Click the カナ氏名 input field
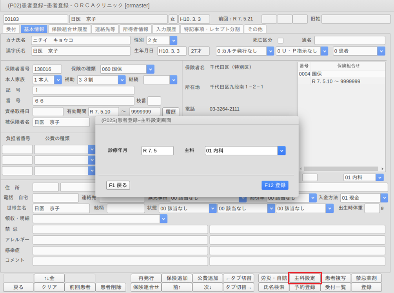This screenshot has width=394, height=293. [80, 40]
